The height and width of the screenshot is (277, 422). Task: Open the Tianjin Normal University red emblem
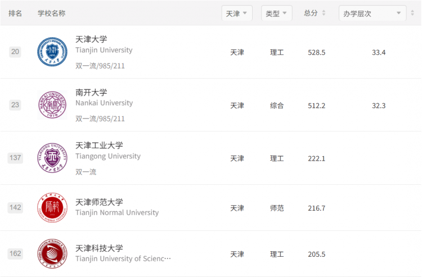52,207
